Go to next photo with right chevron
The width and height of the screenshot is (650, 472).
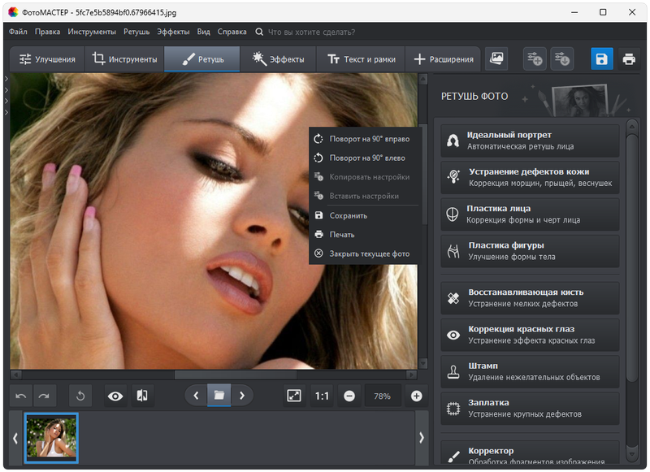(242, 396)
